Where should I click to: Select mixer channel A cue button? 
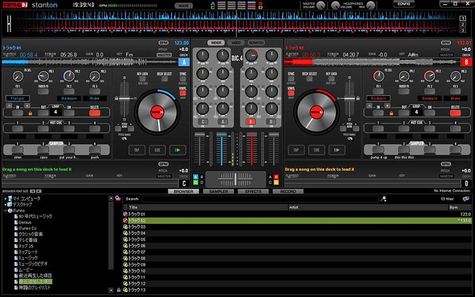point(223,122)
